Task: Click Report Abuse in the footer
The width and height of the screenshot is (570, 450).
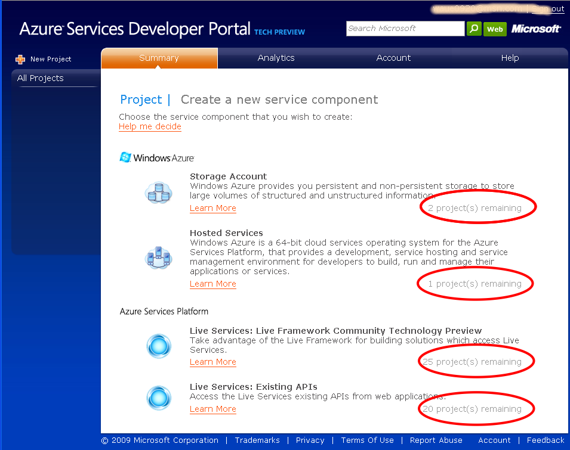Action: (436, 440)
